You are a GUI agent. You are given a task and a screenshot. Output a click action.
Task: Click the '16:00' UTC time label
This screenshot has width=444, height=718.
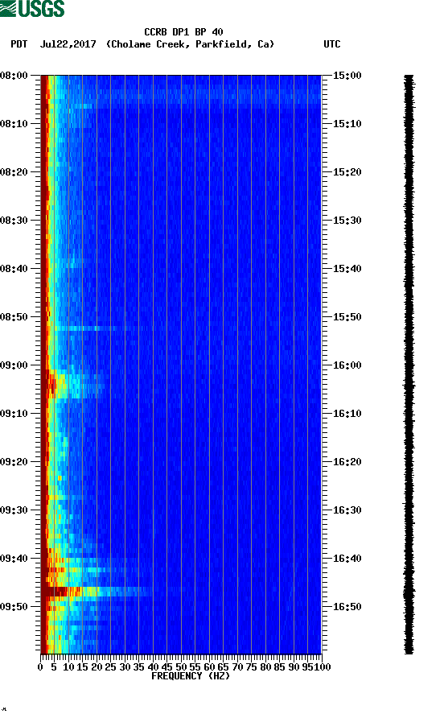(x=347, y=365)
